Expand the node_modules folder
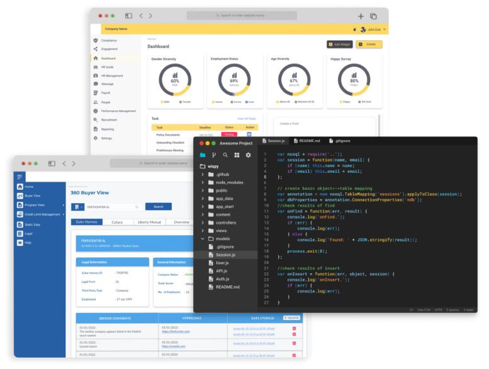This screenshot has width=489, height=369. click(203, 182)
